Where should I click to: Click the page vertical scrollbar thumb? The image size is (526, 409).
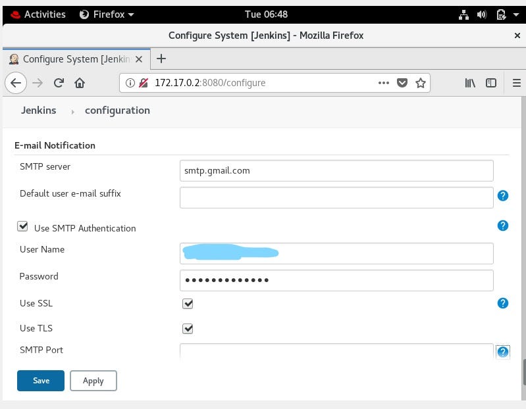click(x=523, y=372)
